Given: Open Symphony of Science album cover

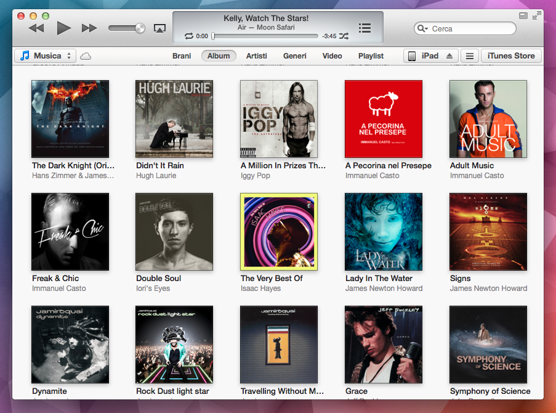Looking at the screenshot, I should 488,345.
